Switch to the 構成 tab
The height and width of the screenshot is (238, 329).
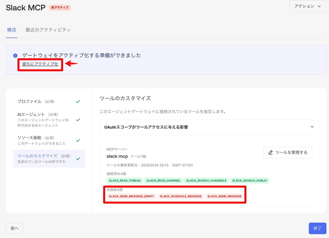12,30
